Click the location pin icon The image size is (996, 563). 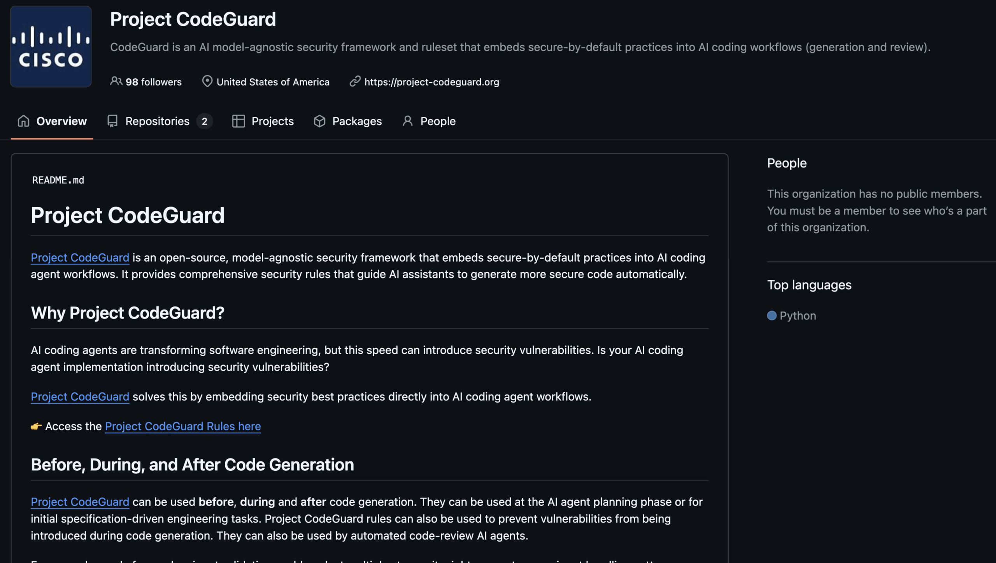[x=207, y=81]
